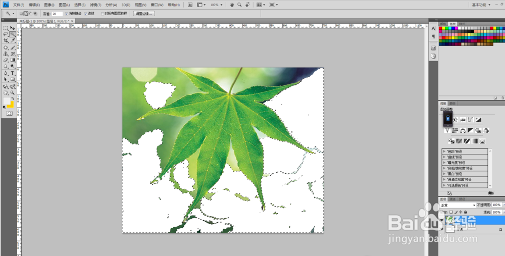Add a Black & White adjustment
The width and height of the screenshot is (505, 256).
(x=470, y=130)
